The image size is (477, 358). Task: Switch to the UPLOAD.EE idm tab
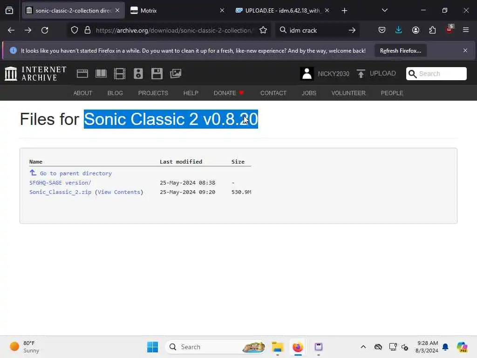coord(282,10)
